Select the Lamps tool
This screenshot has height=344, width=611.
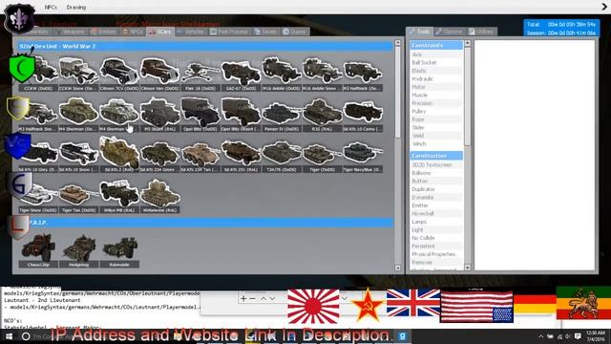coord(436,222)
